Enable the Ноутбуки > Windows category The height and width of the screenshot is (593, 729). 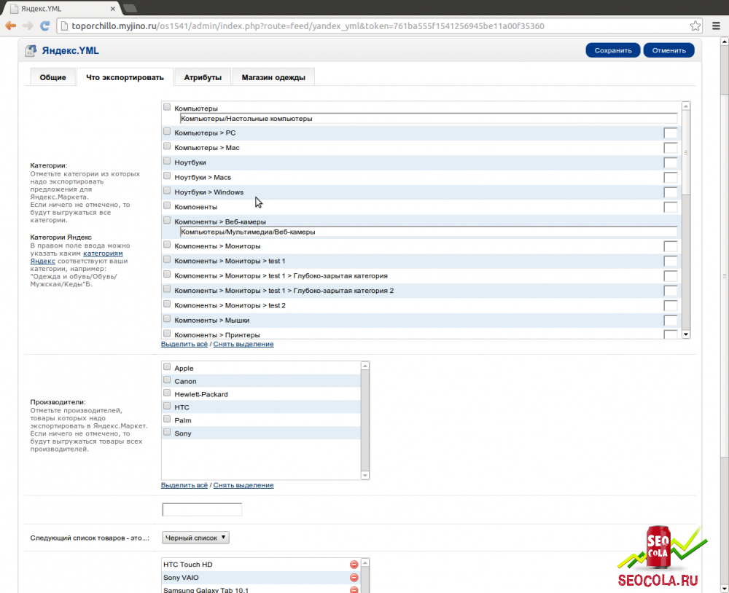point(167,192)
